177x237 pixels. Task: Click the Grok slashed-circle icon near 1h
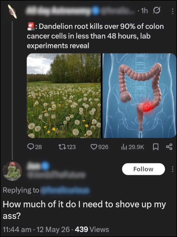(157, 11)
